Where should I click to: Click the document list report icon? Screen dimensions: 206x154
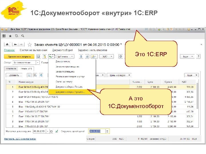(x=81, y=56)
